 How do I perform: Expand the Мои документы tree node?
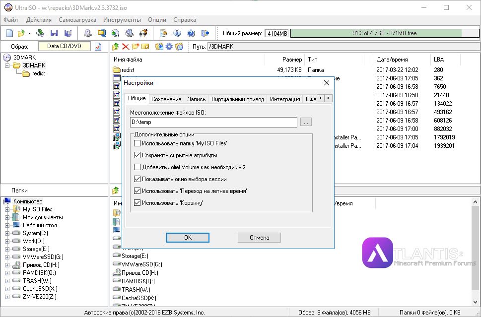(x=7, y=217)
